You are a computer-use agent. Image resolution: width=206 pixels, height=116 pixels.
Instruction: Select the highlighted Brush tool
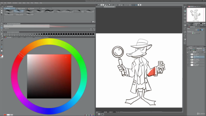point(2,28)
